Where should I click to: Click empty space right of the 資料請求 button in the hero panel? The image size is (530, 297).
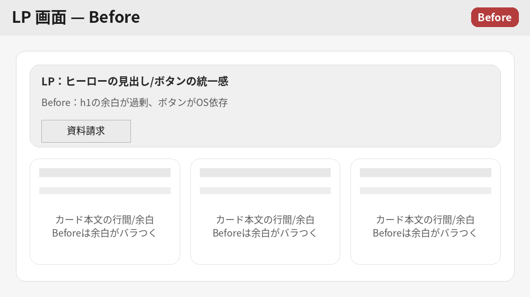[x=318, y=131]
